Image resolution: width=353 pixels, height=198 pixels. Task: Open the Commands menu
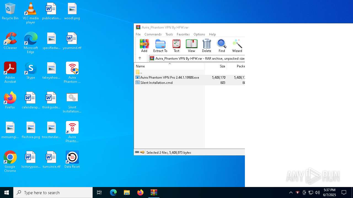pos(153,34)
